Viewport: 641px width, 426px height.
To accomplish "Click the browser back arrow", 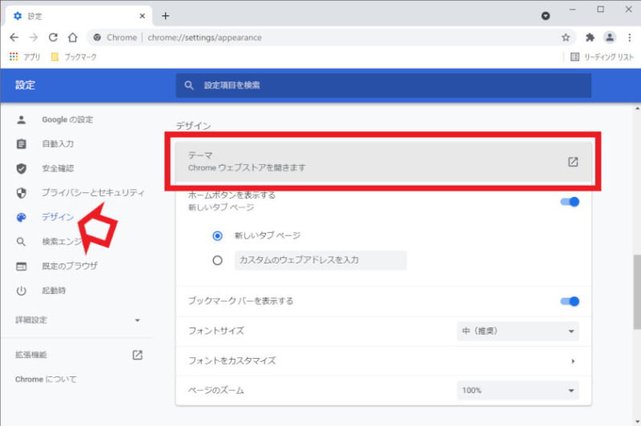I will point(14,38).
